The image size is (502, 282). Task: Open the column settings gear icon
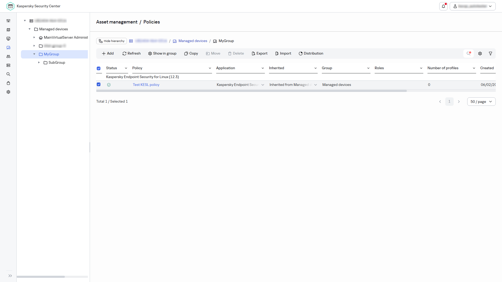pyautogui.click(x=480, y=54)
